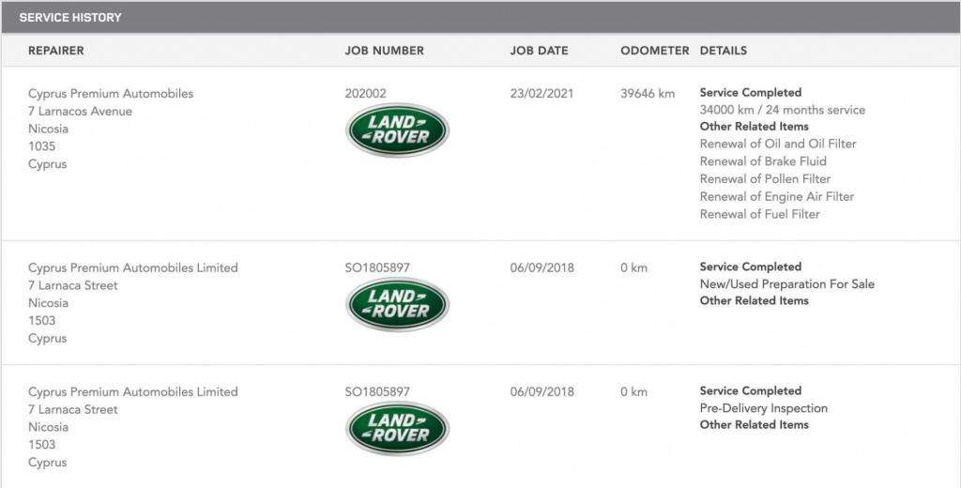The image size is (961, 488).
Task: Select the Job Number column header
Action: click(x=384, y=51)
